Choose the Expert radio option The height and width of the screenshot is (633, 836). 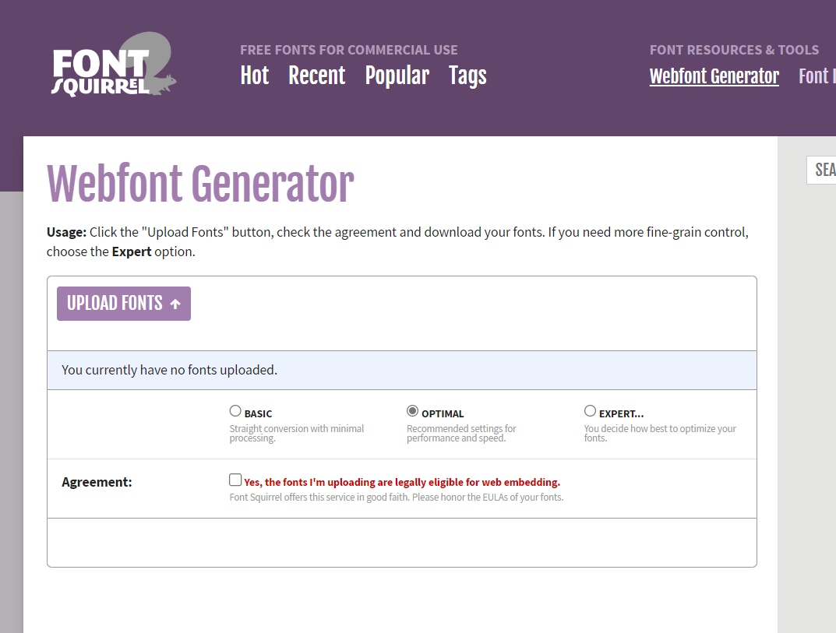590,411
